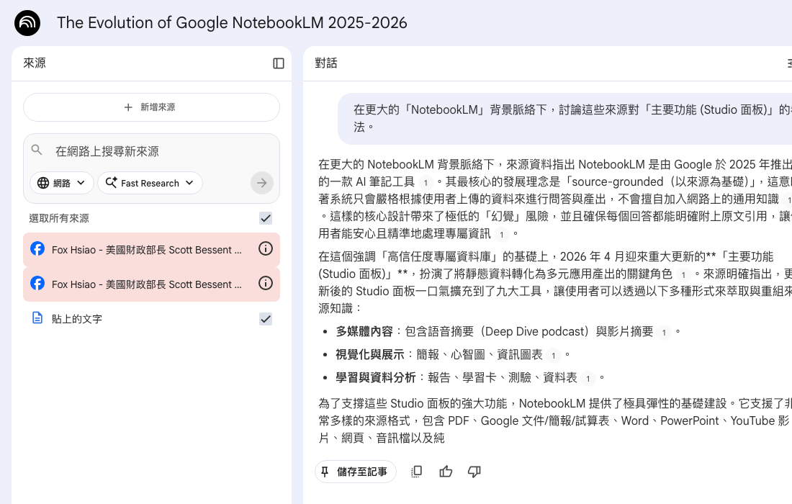This screenshot has height=504, width=792.
Task: Click the plus icon in 新增來源
Action: click(128, 107)
